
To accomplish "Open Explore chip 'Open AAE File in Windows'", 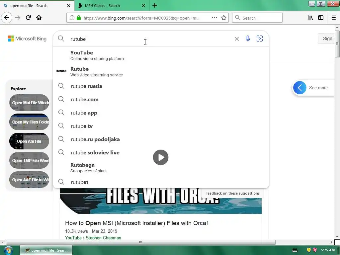I will pos(29,180).
